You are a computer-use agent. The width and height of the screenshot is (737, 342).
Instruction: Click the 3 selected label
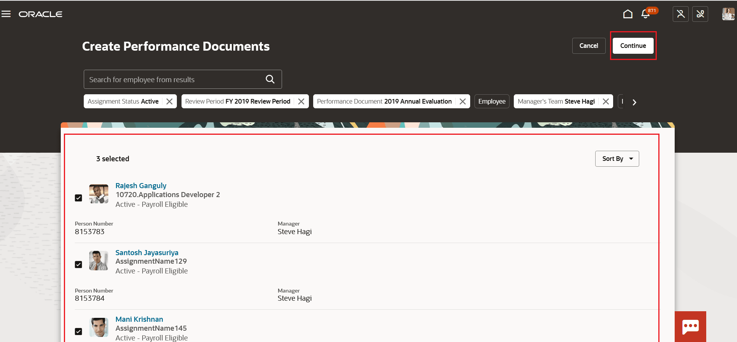click(113, 159)
